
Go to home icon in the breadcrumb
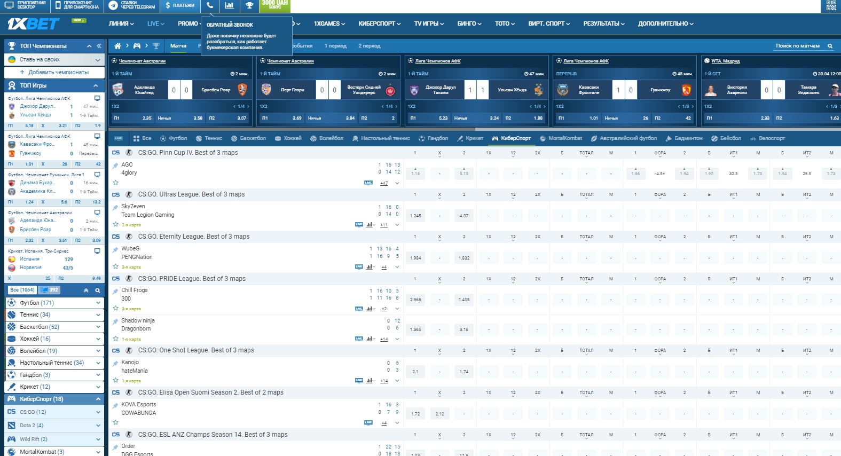coord(118,46)
